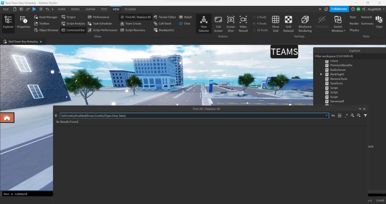Click the share icon near the username
The width and height of the screenshot is (386, 204).
click(x=364, y=9)
